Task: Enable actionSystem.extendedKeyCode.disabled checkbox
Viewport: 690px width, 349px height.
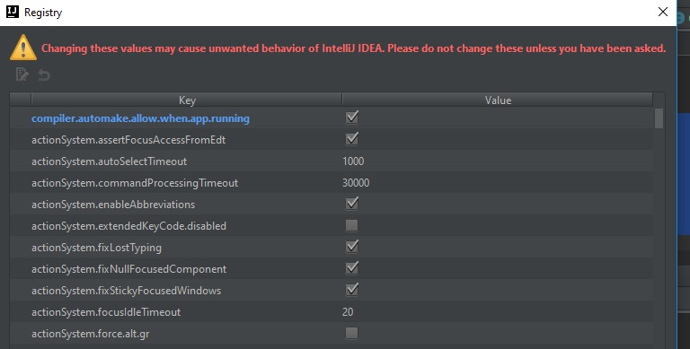Action: point(351,225)
